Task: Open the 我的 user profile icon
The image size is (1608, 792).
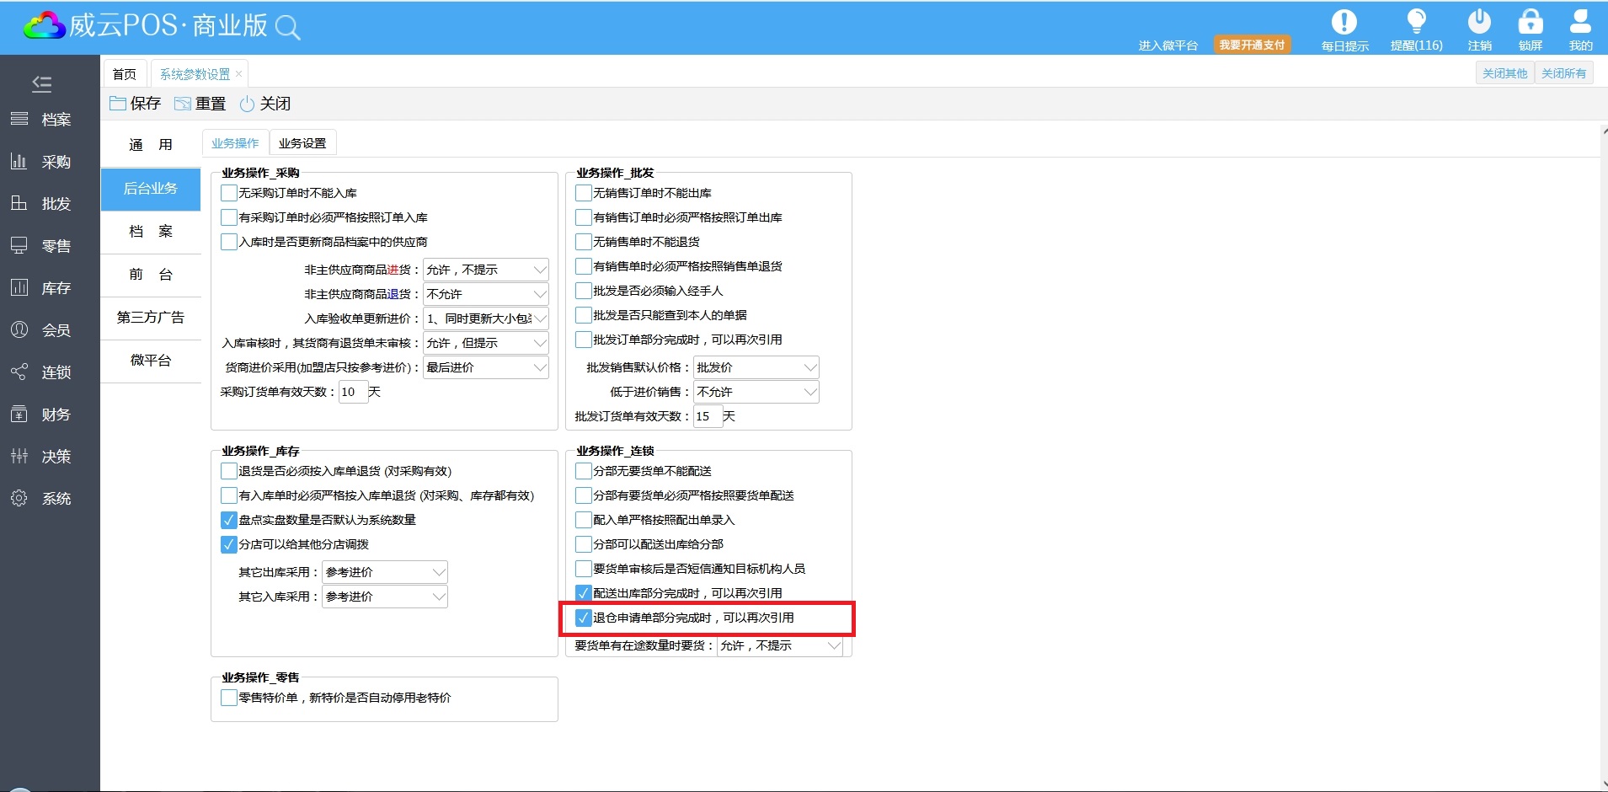Action: tap(1580, 23)
